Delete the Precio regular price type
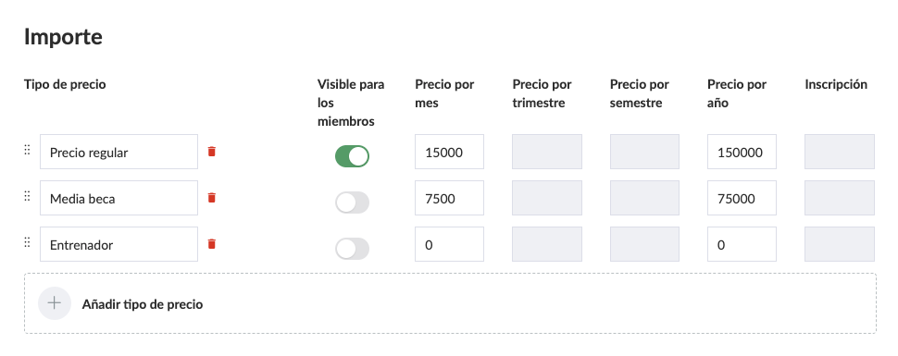 [x=212, y=152]
